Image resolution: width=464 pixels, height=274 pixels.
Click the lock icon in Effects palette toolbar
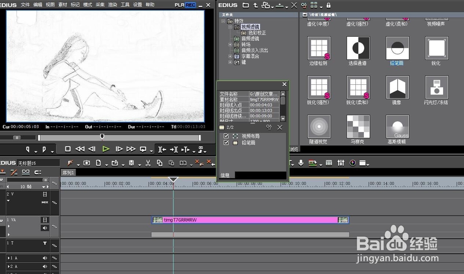[329, 5]
